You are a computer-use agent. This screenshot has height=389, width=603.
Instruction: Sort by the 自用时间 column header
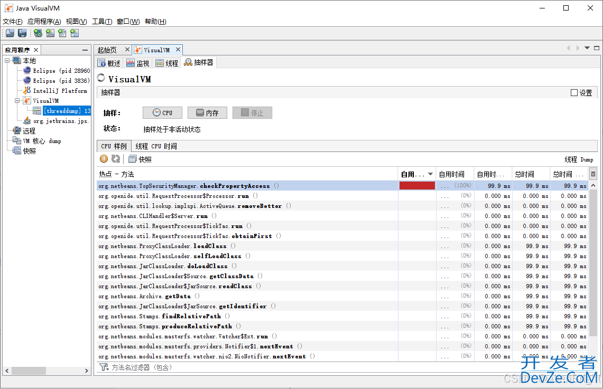point(455,174)
